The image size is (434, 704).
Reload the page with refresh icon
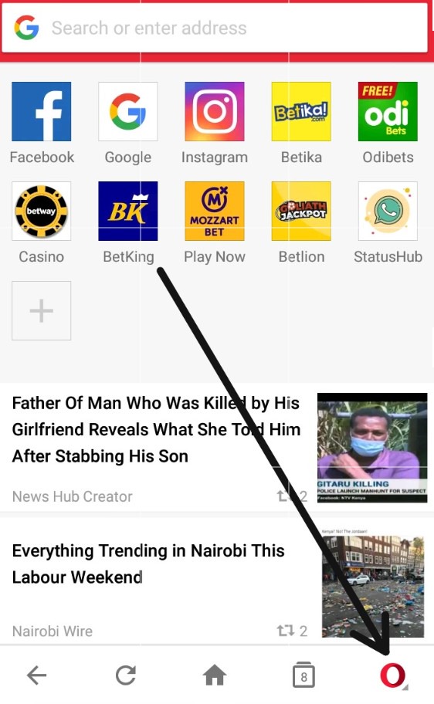[x=126, y=675]
